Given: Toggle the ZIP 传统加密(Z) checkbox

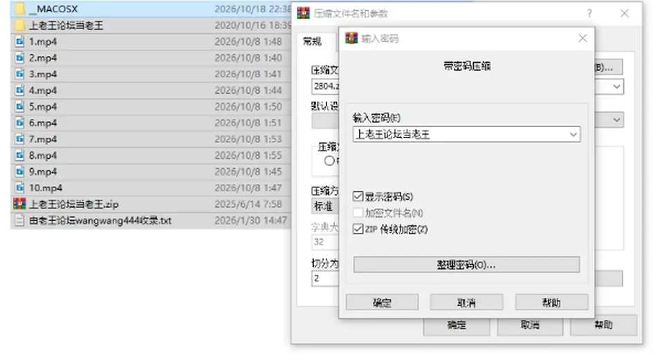Looking at the screenshot, I should point(358,229).
